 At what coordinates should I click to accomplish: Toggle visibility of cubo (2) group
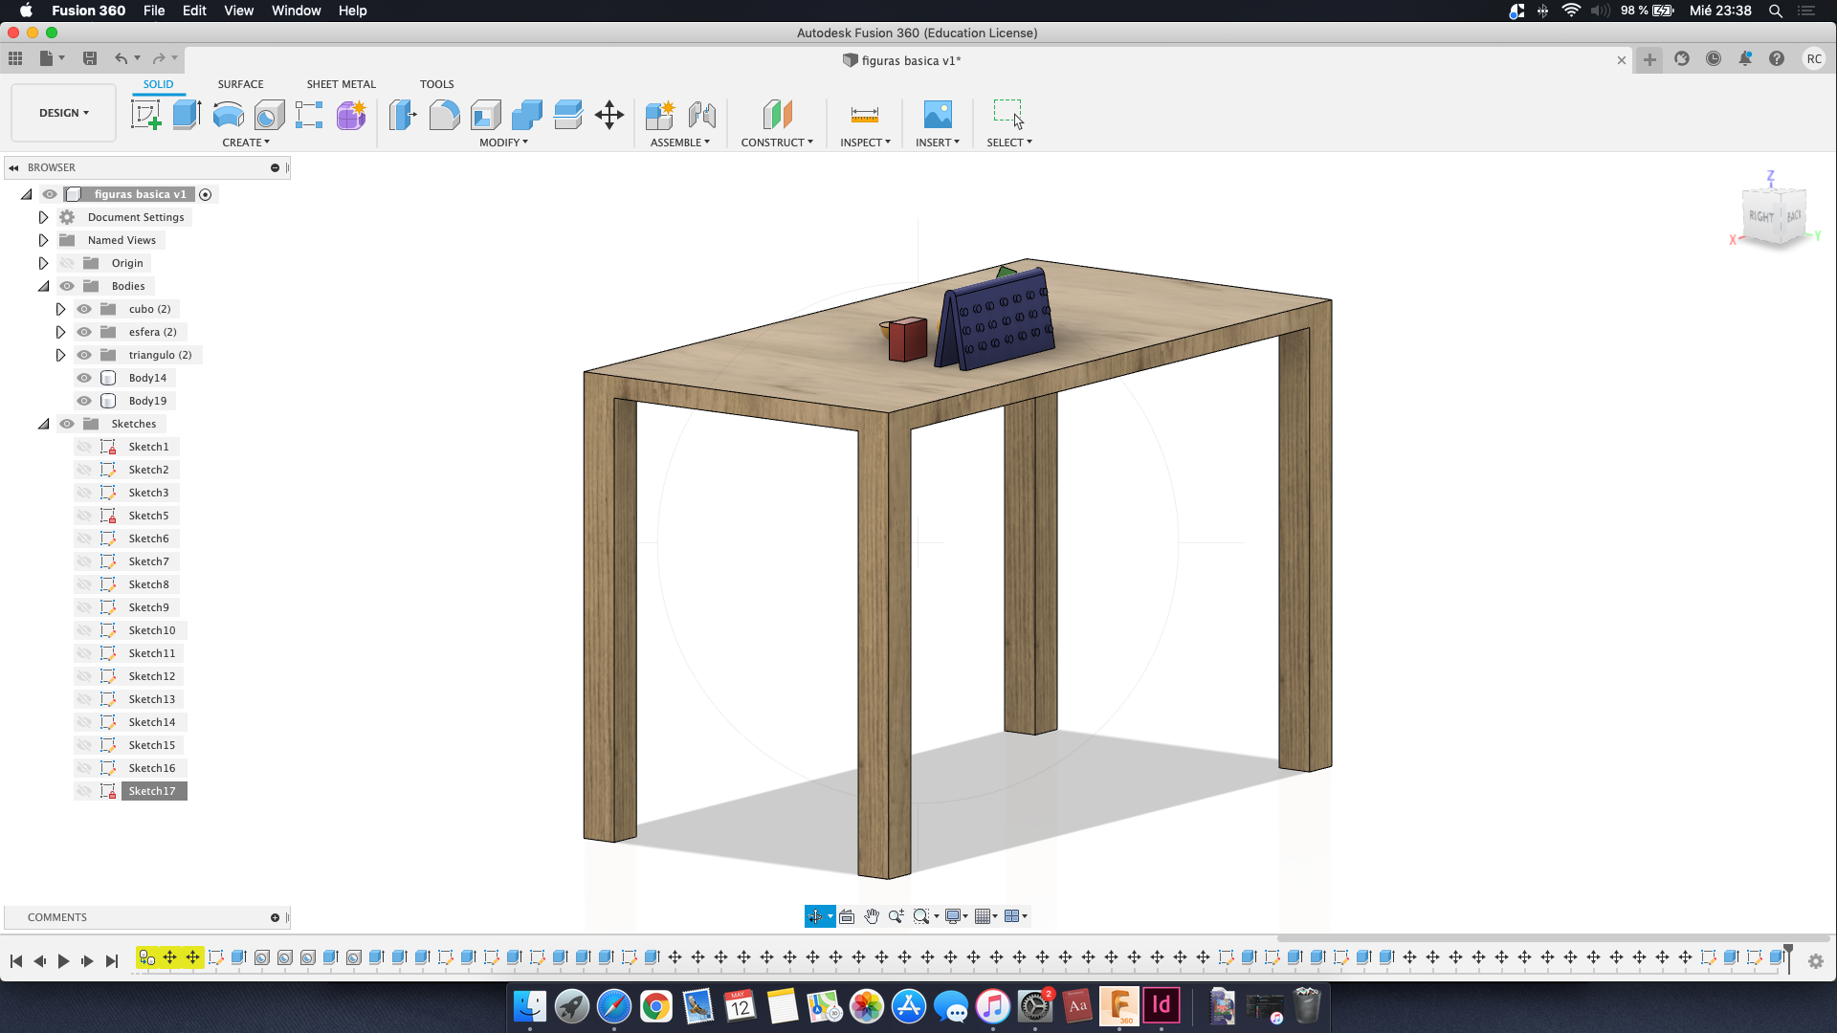point(84,309)
